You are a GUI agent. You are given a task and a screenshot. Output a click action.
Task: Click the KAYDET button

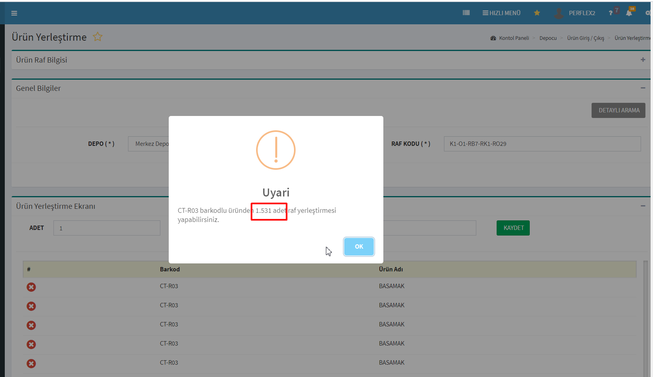coord(513,228)
